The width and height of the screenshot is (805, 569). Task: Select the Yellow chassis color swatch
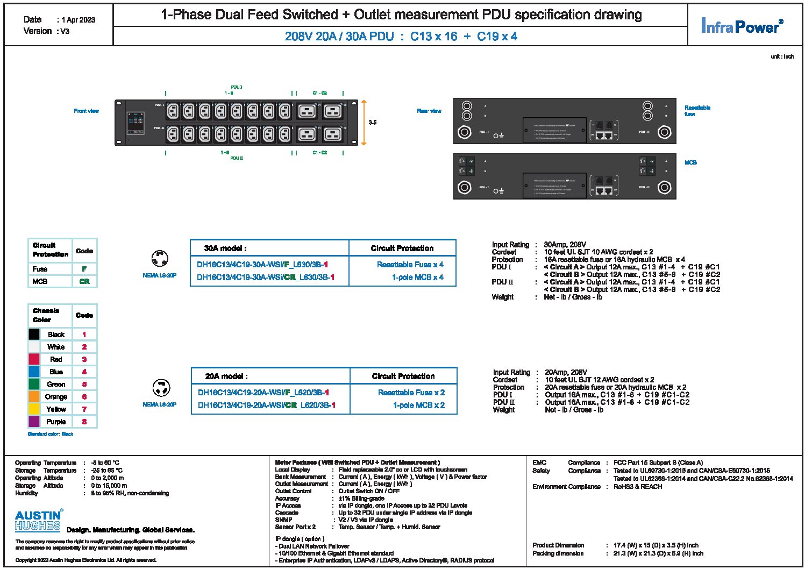pos(34,409)
